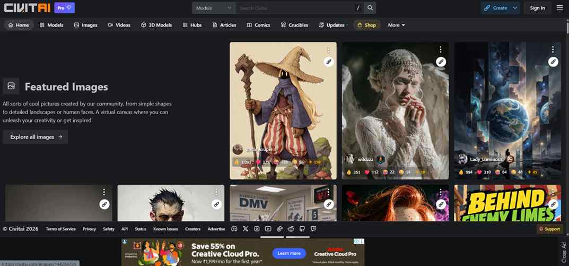Open the Updates tab

(331, 25)
